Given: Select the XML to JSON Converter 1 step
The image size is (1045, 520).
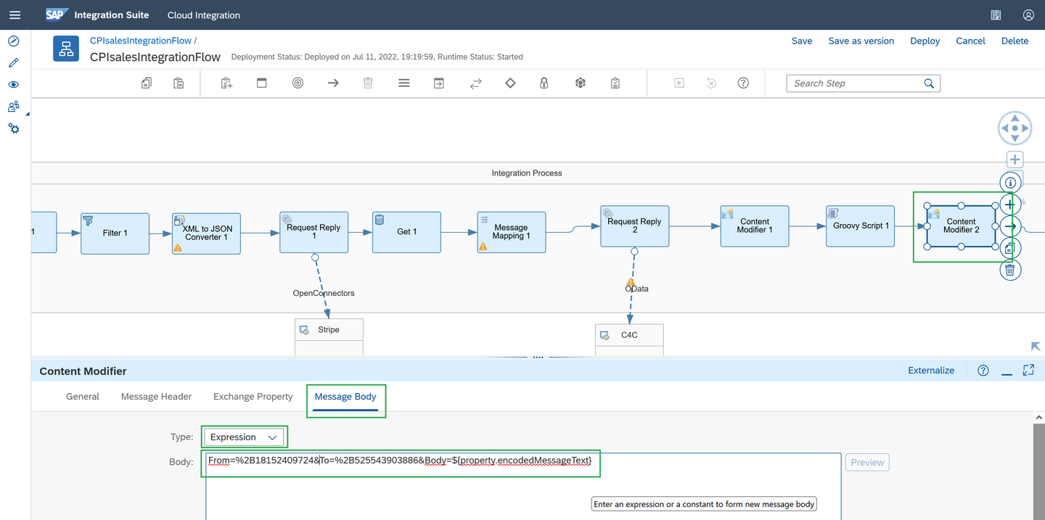Looking at the screenshot, I should 206,233.
